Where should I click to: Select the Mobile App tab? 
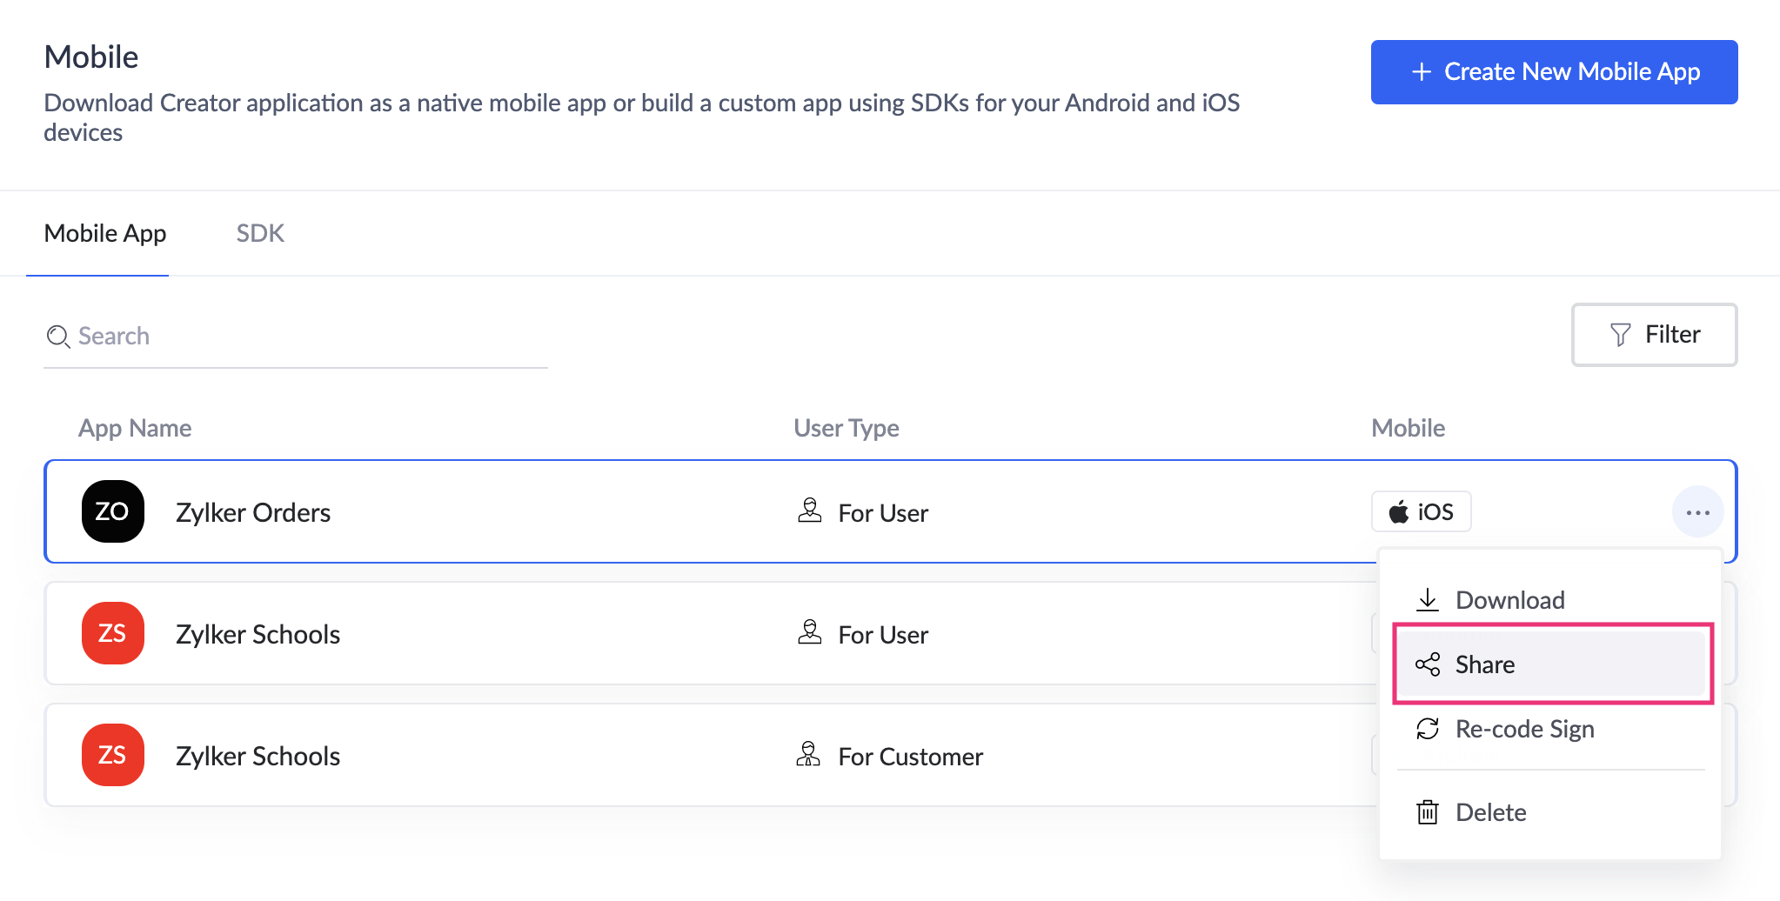click(105, 232)
